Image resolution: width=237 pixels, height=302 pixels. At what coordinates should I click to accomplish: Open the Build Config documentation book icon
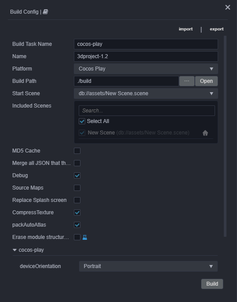coord(45,12)
